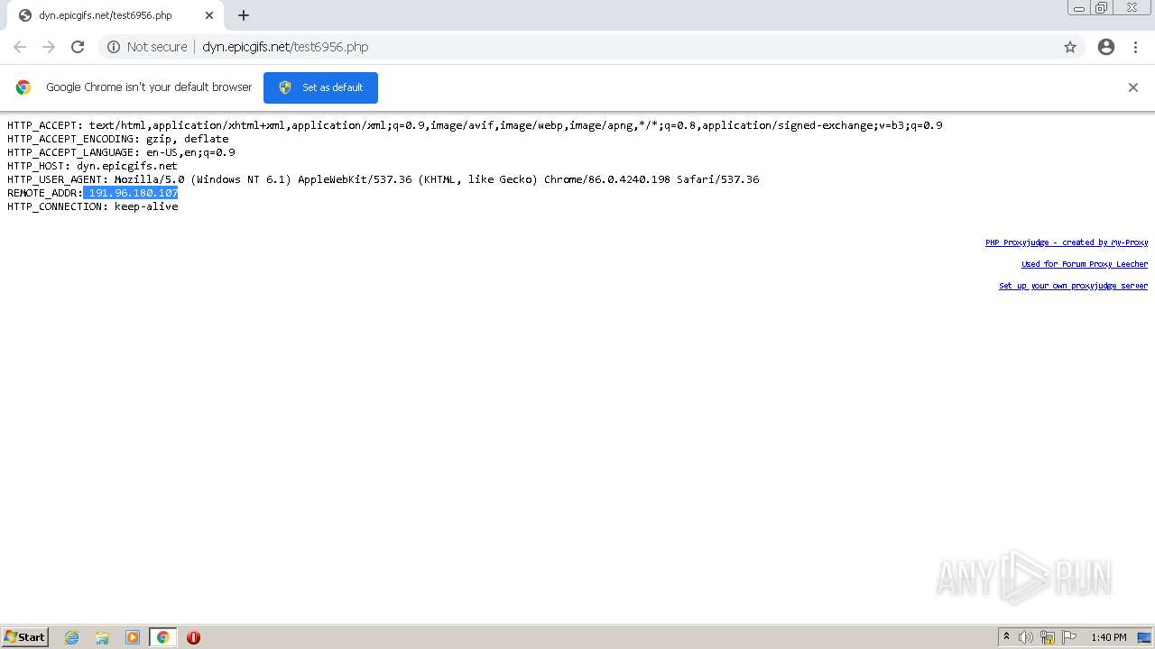
Task: Minimize the Chrome window
Action: pos(1078,8)
